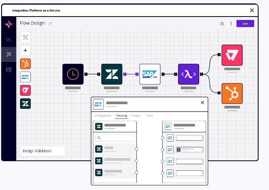
Task: Open the analytics chart icon in sidebar
Action: (8, 39)
